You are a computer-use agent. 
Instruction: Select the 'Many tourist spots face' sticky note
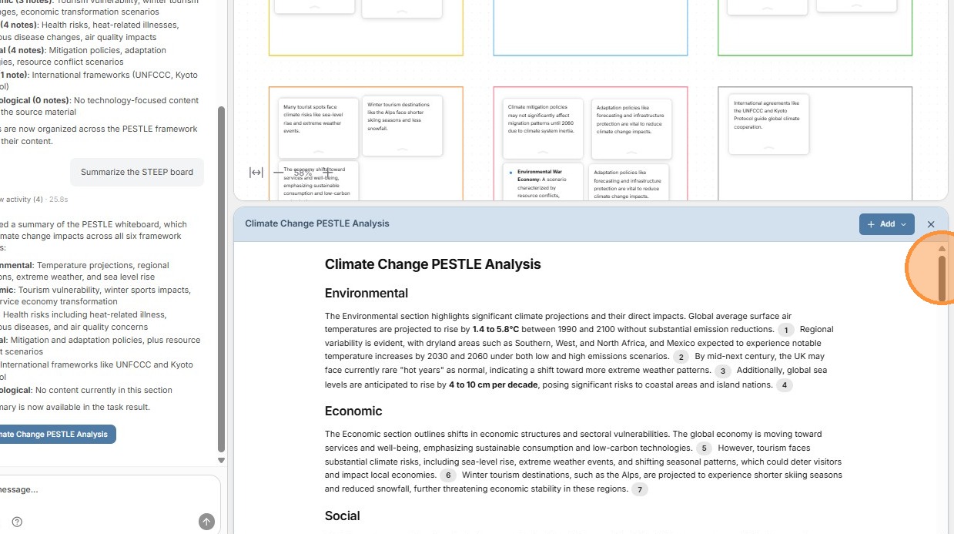coord(319,127)
